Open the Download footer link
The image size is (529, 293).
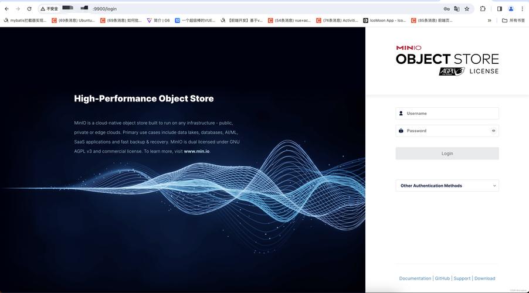[485, 278]
